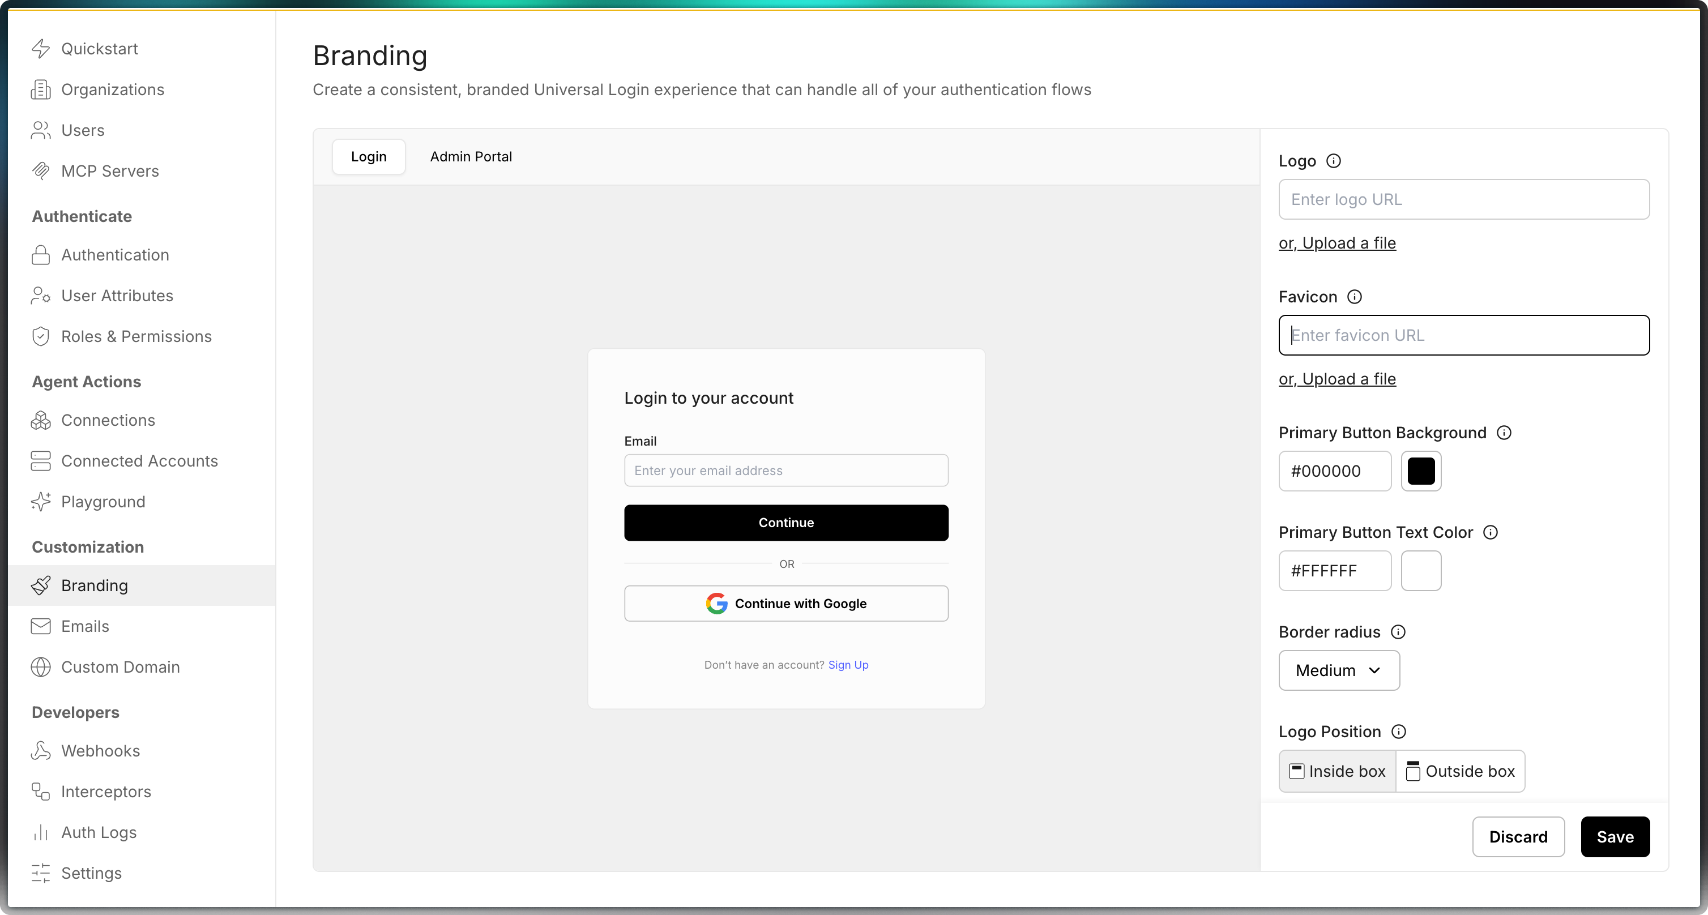
Task: Click the Discard button
Action: pyautogui.click(x=1518, y=837)
